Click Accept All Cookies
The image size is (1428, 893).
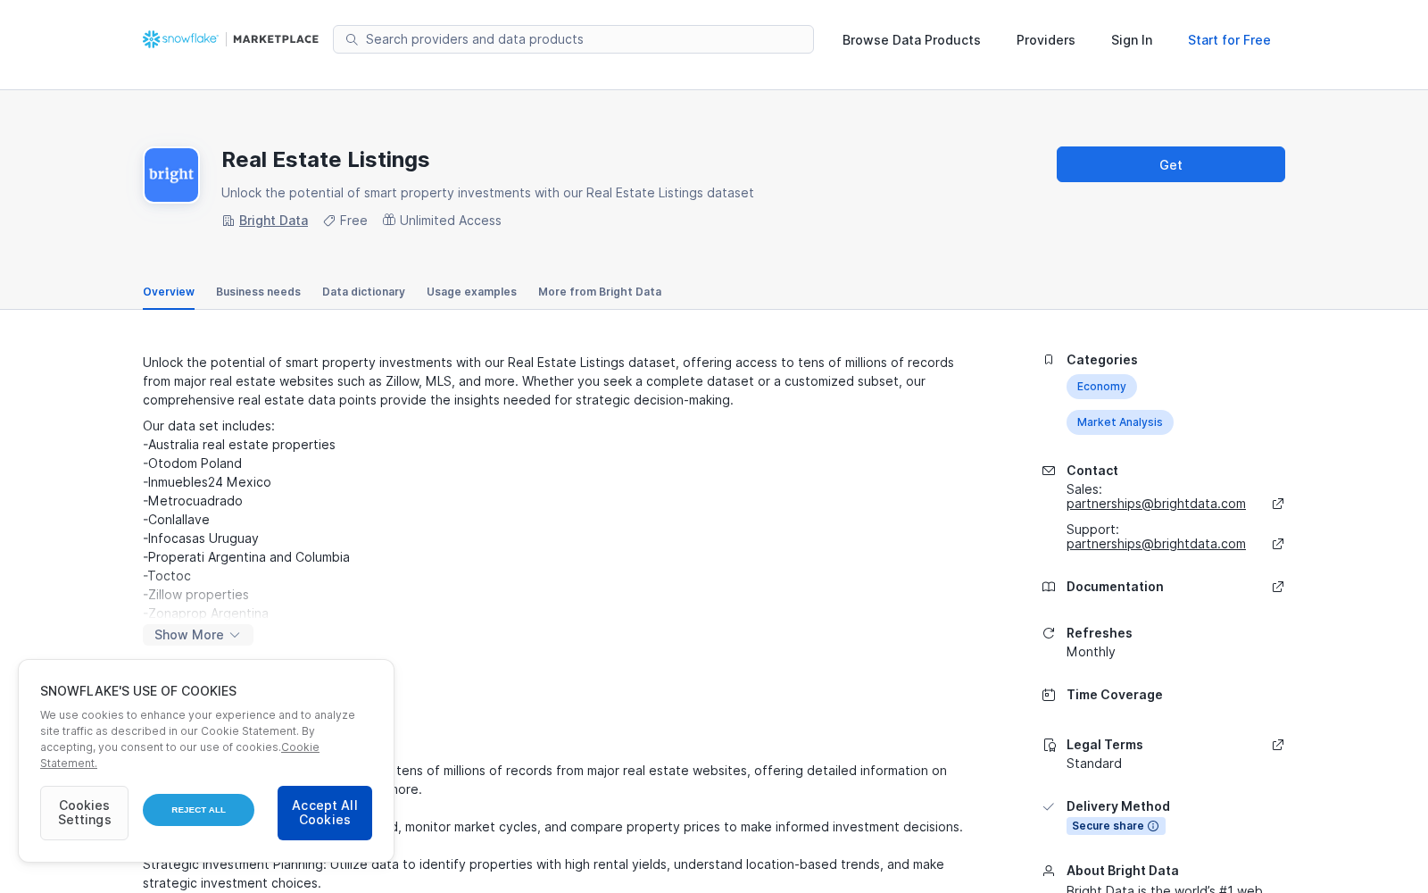click(325, 813)
